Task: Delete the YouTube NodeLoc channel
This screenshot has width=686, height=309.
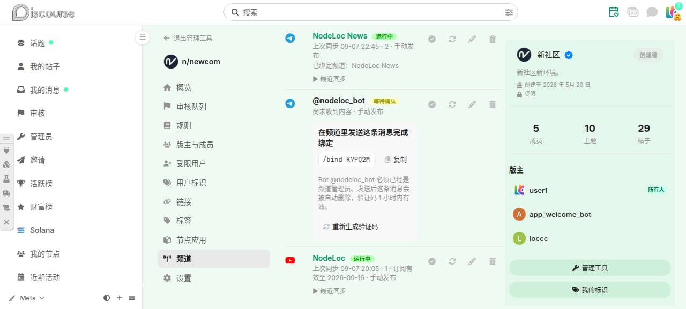Action: point(493,261)
